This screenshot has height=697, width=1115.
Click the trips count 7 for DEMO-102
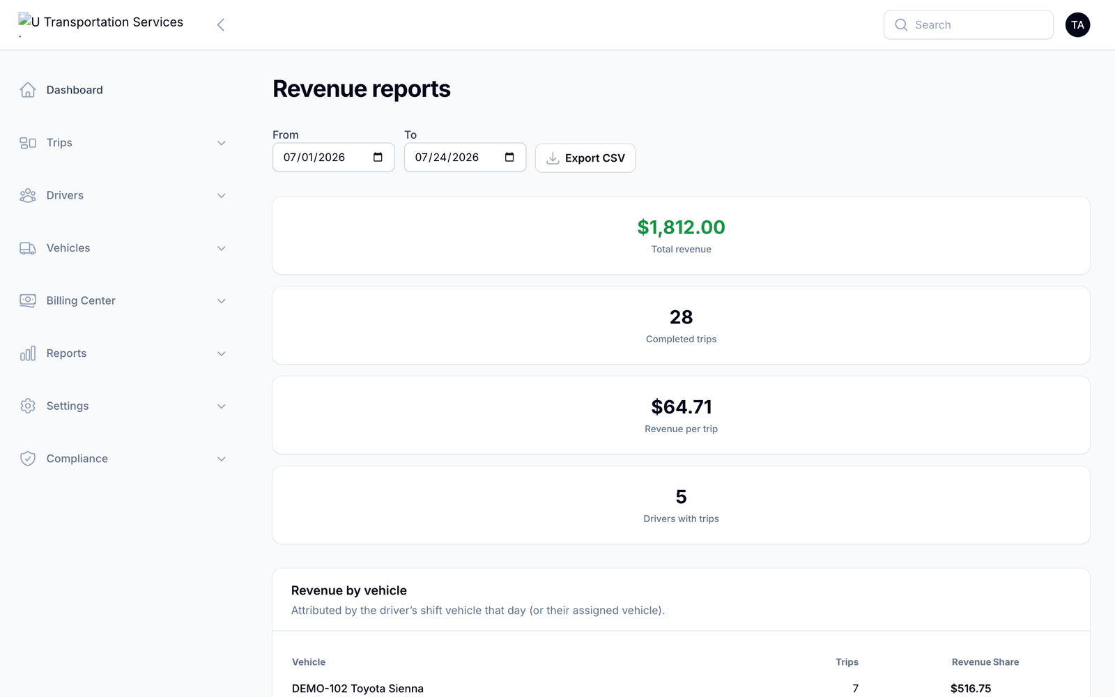pos(855,689)
